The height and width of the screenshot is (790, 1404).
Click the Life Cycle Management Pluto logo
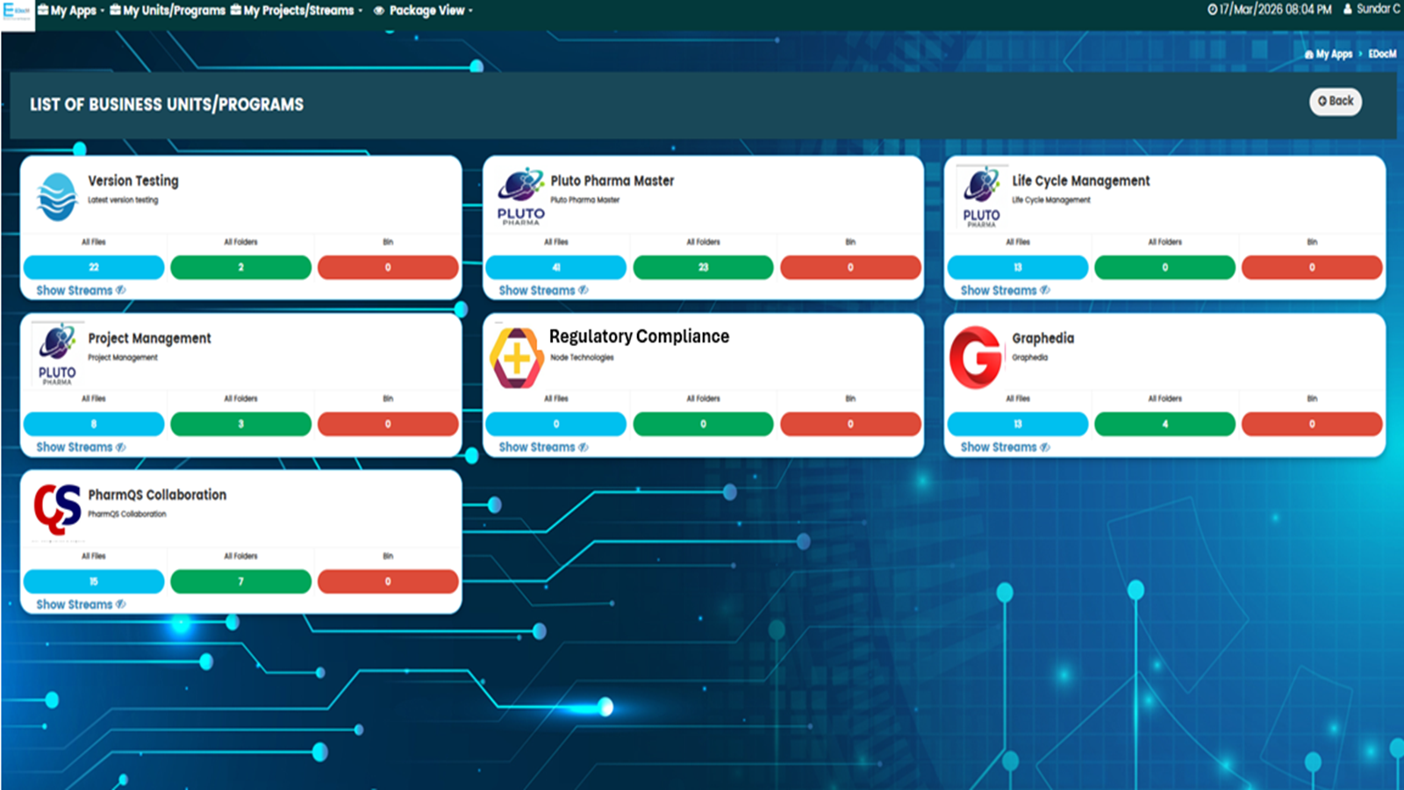pyautogui.click(x=981, y=197)
